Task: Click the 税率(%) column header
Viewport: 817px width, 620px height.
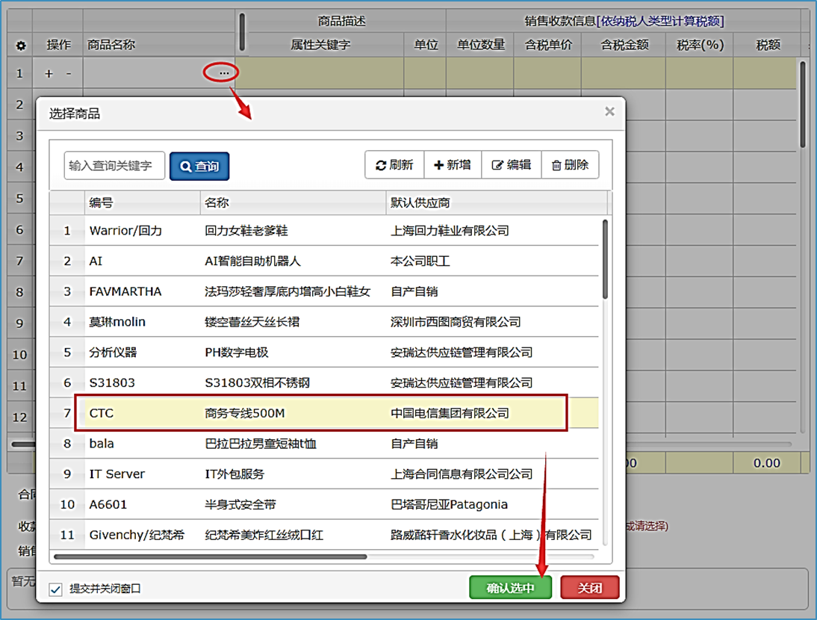Action: pos(700,45)
